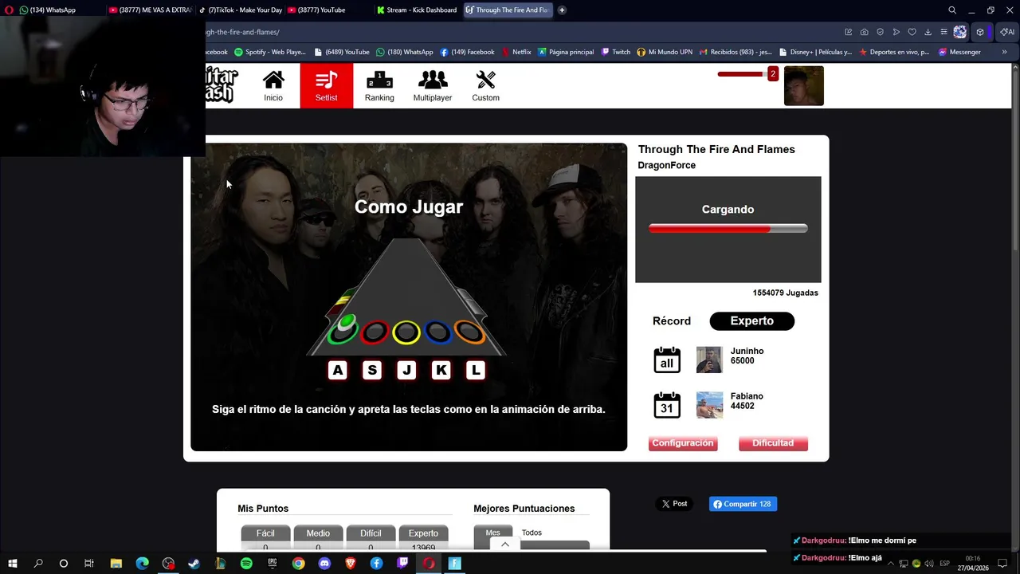The image size is (1020, 574).
Task: Open the Ranking podium icon
Action: coord(379,86)
